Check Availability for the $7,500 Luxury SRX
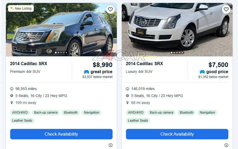 point(177,134)
